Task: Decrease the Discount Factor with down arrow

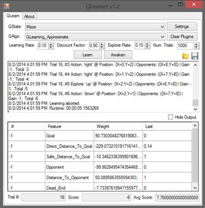Action: click(102, 47)
